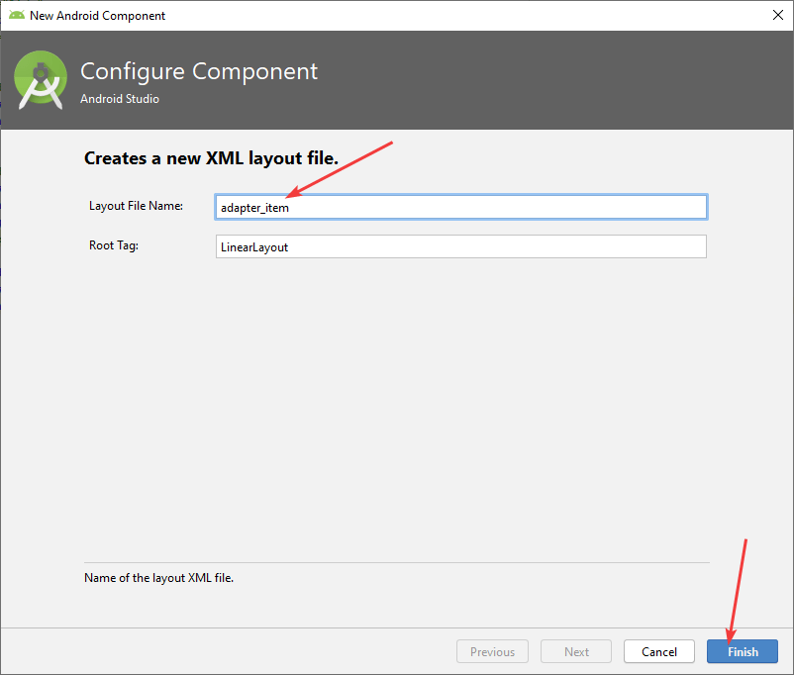Click the "Configure Component" header title

[x=199, y=72]
